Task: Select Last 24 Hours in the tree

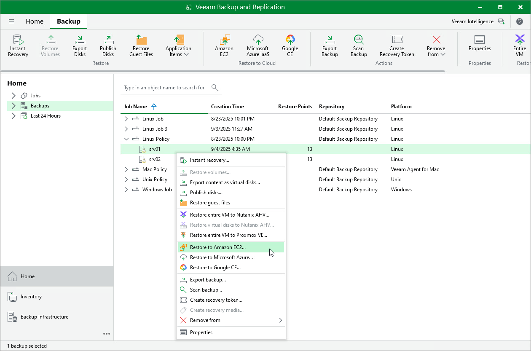Action: (46, 116)
